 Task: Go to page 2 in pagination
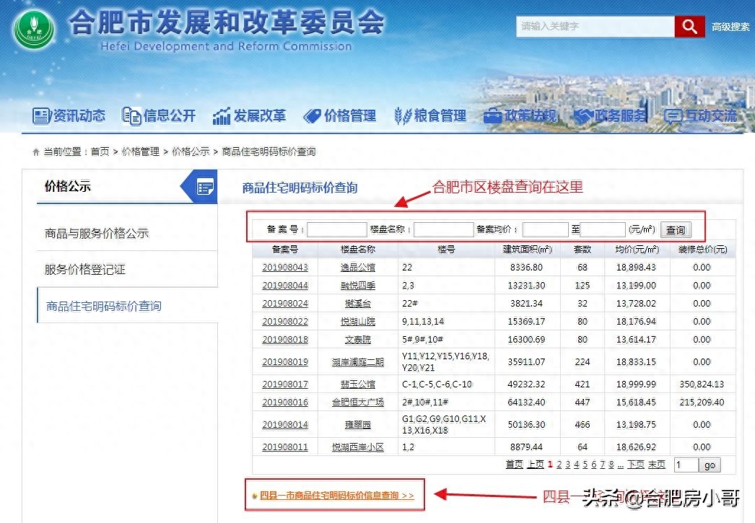tap(559, 465)
